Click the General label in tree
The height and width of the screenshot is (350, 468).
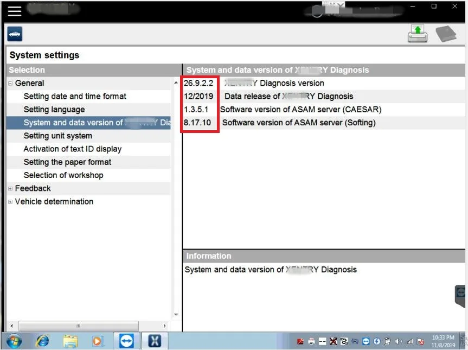29,83
